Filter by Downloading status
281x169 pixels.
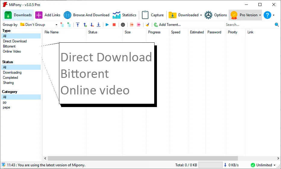[x=12, y=72]
